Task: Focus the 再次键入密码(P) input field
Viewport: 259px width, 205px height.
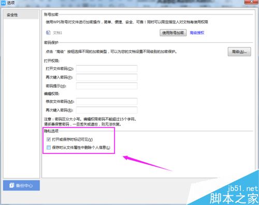Action: pyautogui.click(x=107, y=77)
